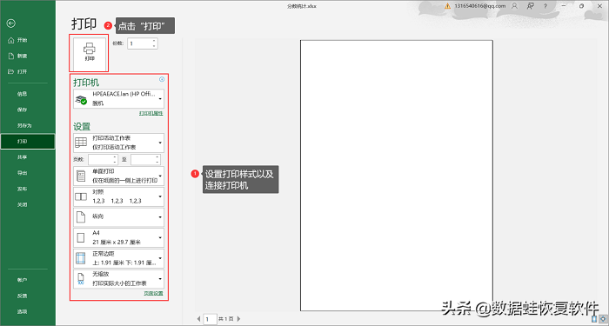Expand the 对照 collation dropdown arrow
Image resolution: width=609 pixels, height=326 pixels.
pyautogui.click(x=160, y=196)
